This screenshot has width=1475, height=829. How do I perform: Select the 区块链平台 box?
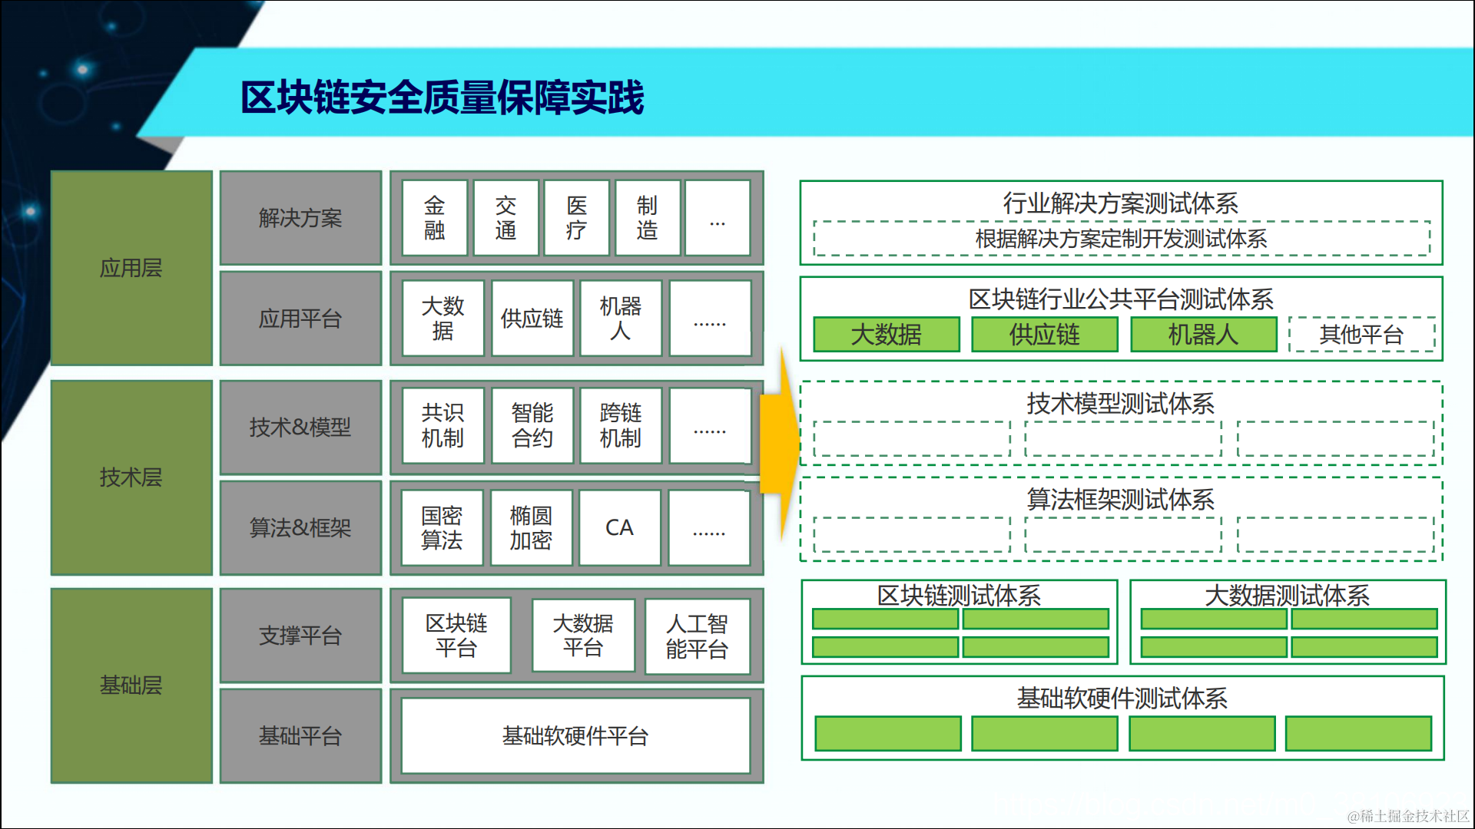456,635
